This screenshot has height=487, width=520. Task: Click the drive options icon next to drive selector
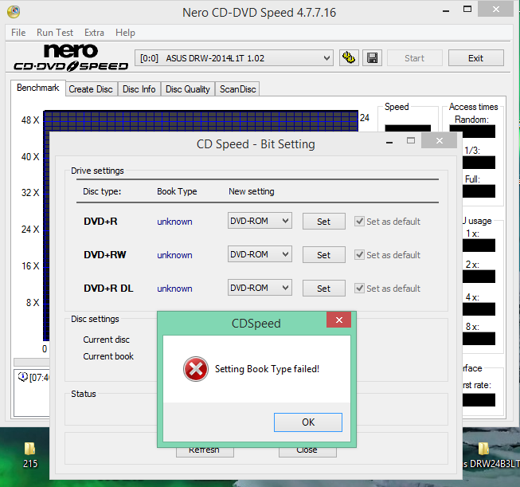(x=349, y=58)
